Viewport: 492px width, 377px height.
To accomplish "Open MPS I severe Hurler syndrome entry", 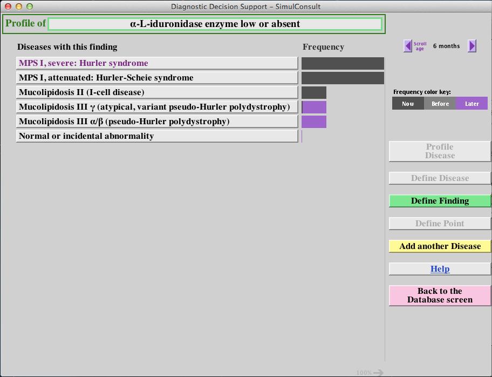I will [x=156, y=63].
